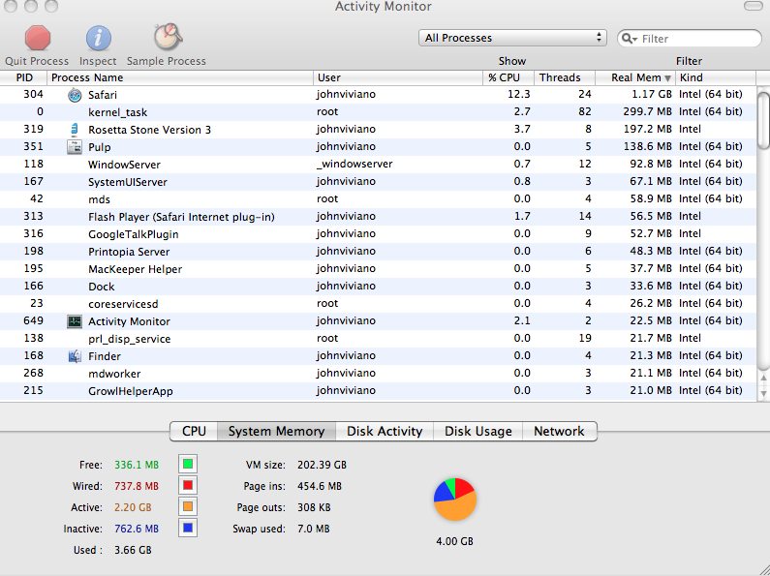
Task: Click the Inspect info icon
Action: tap(98, 39)
